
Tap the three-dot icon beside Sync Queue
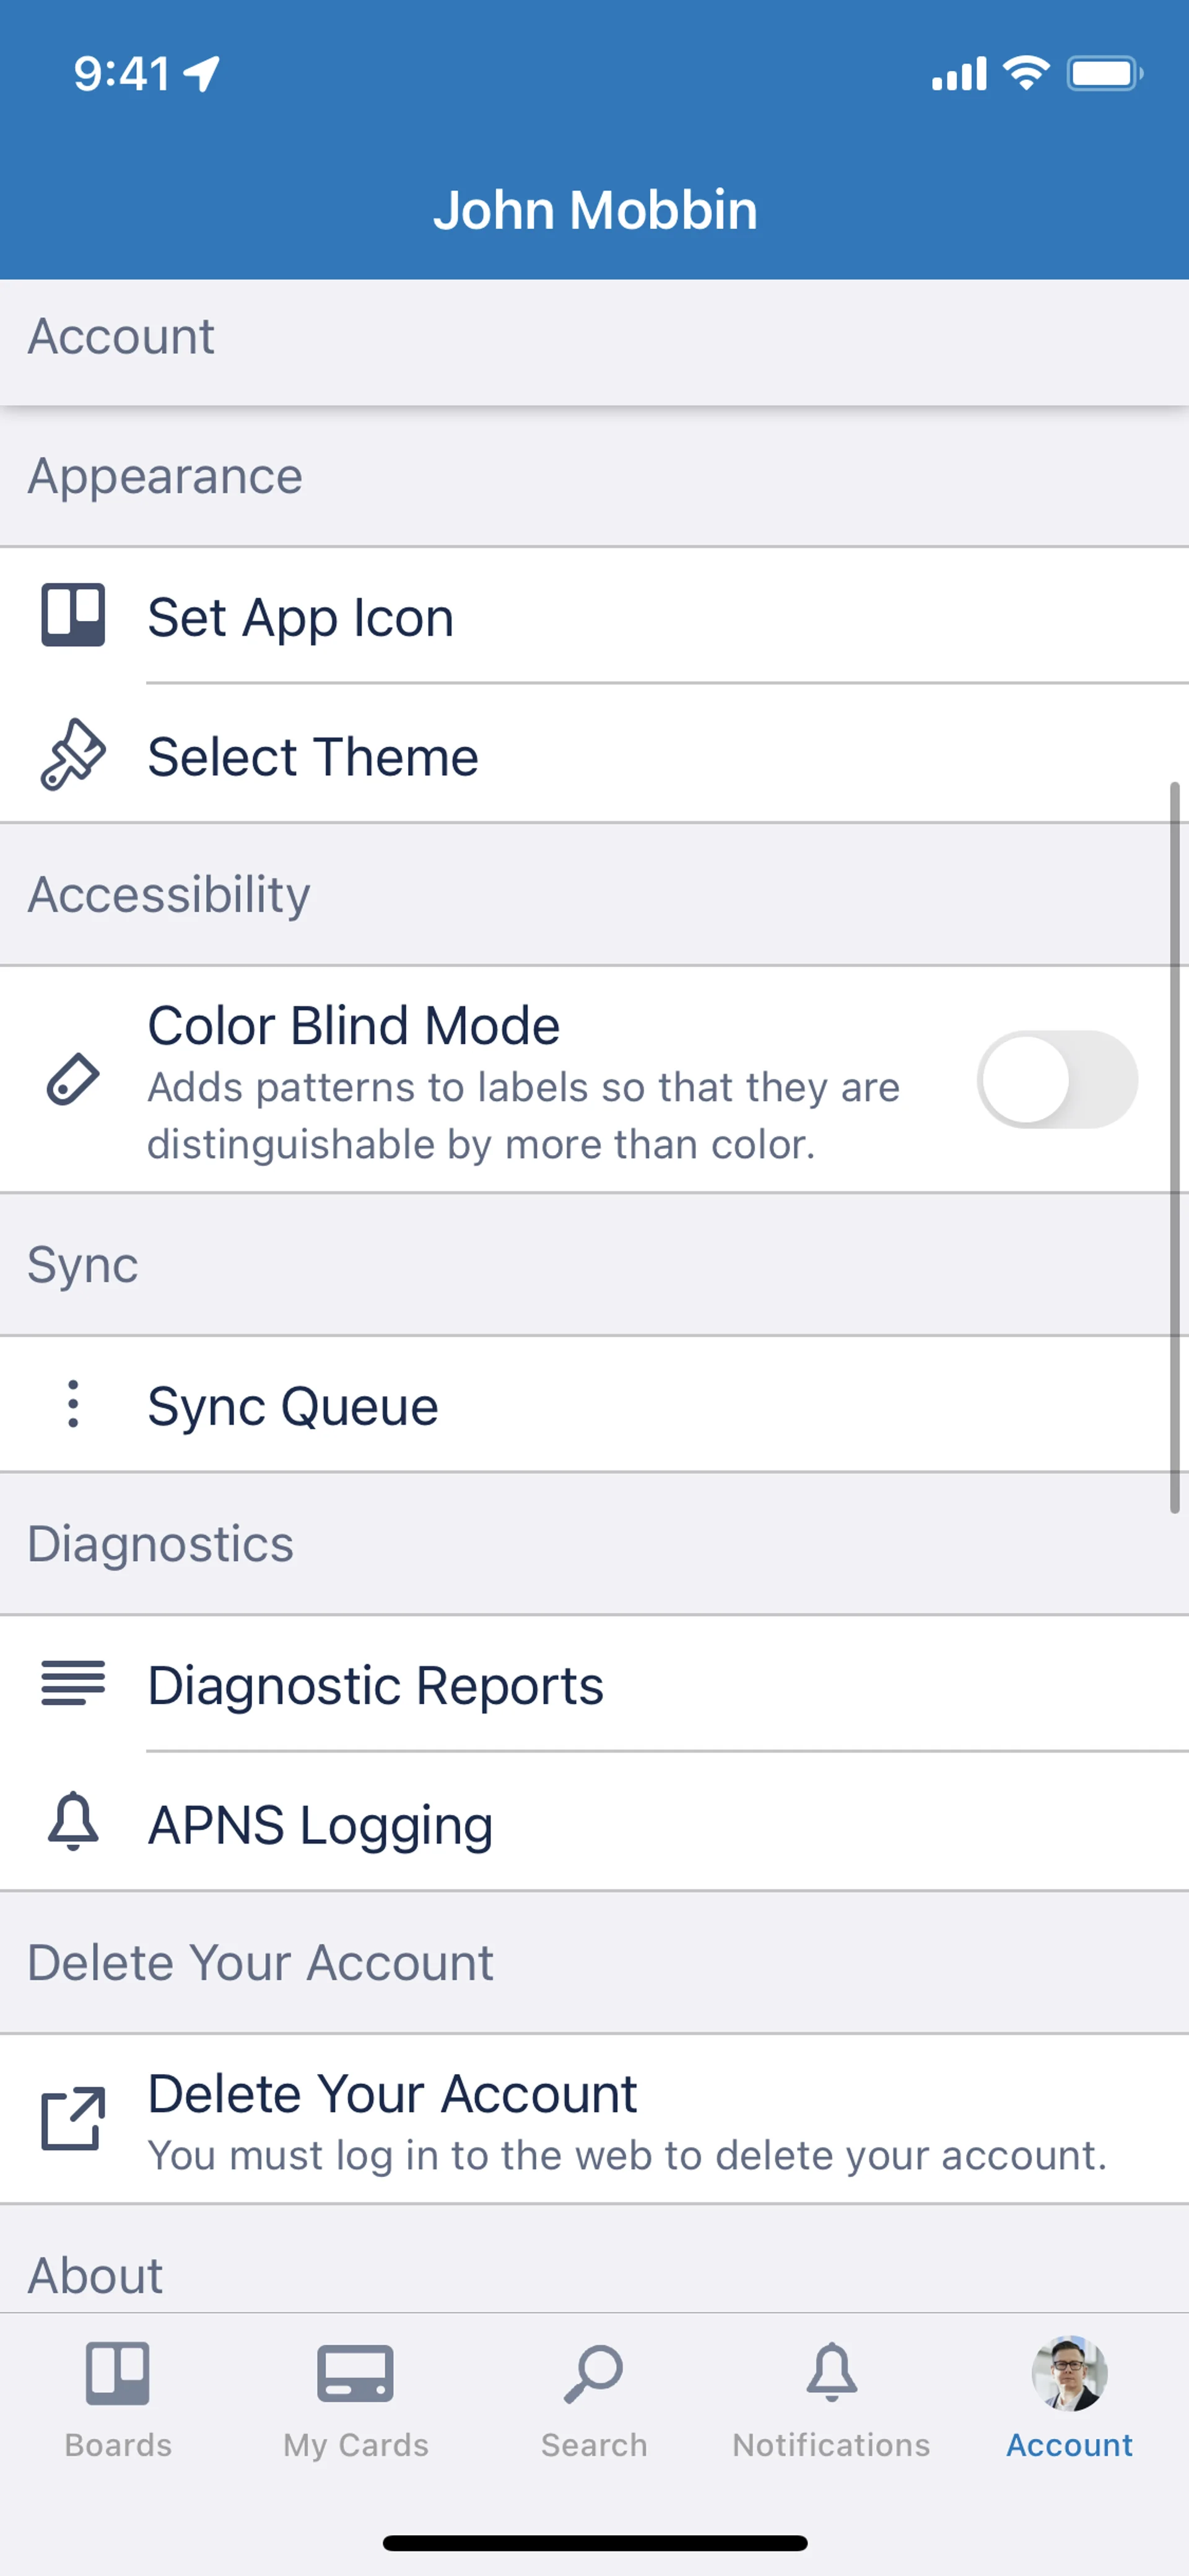pos(73,1404)
